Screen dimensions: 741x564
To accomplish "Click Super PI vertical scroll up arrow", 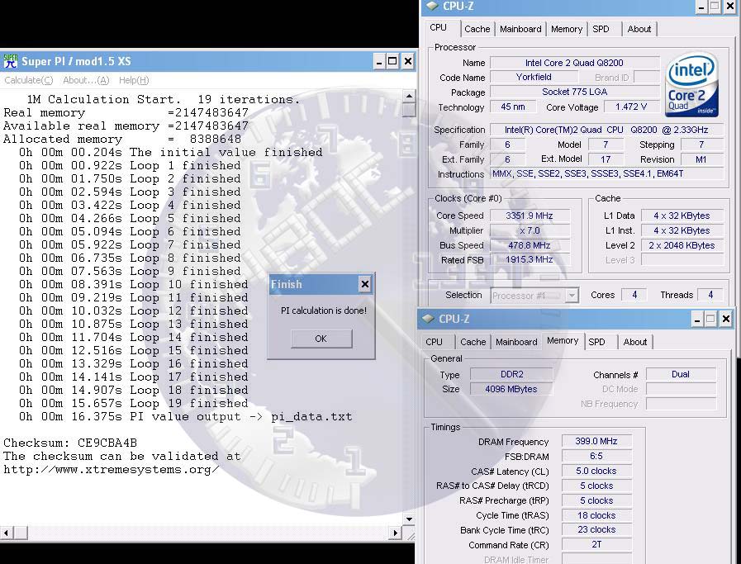I will 409,97.
